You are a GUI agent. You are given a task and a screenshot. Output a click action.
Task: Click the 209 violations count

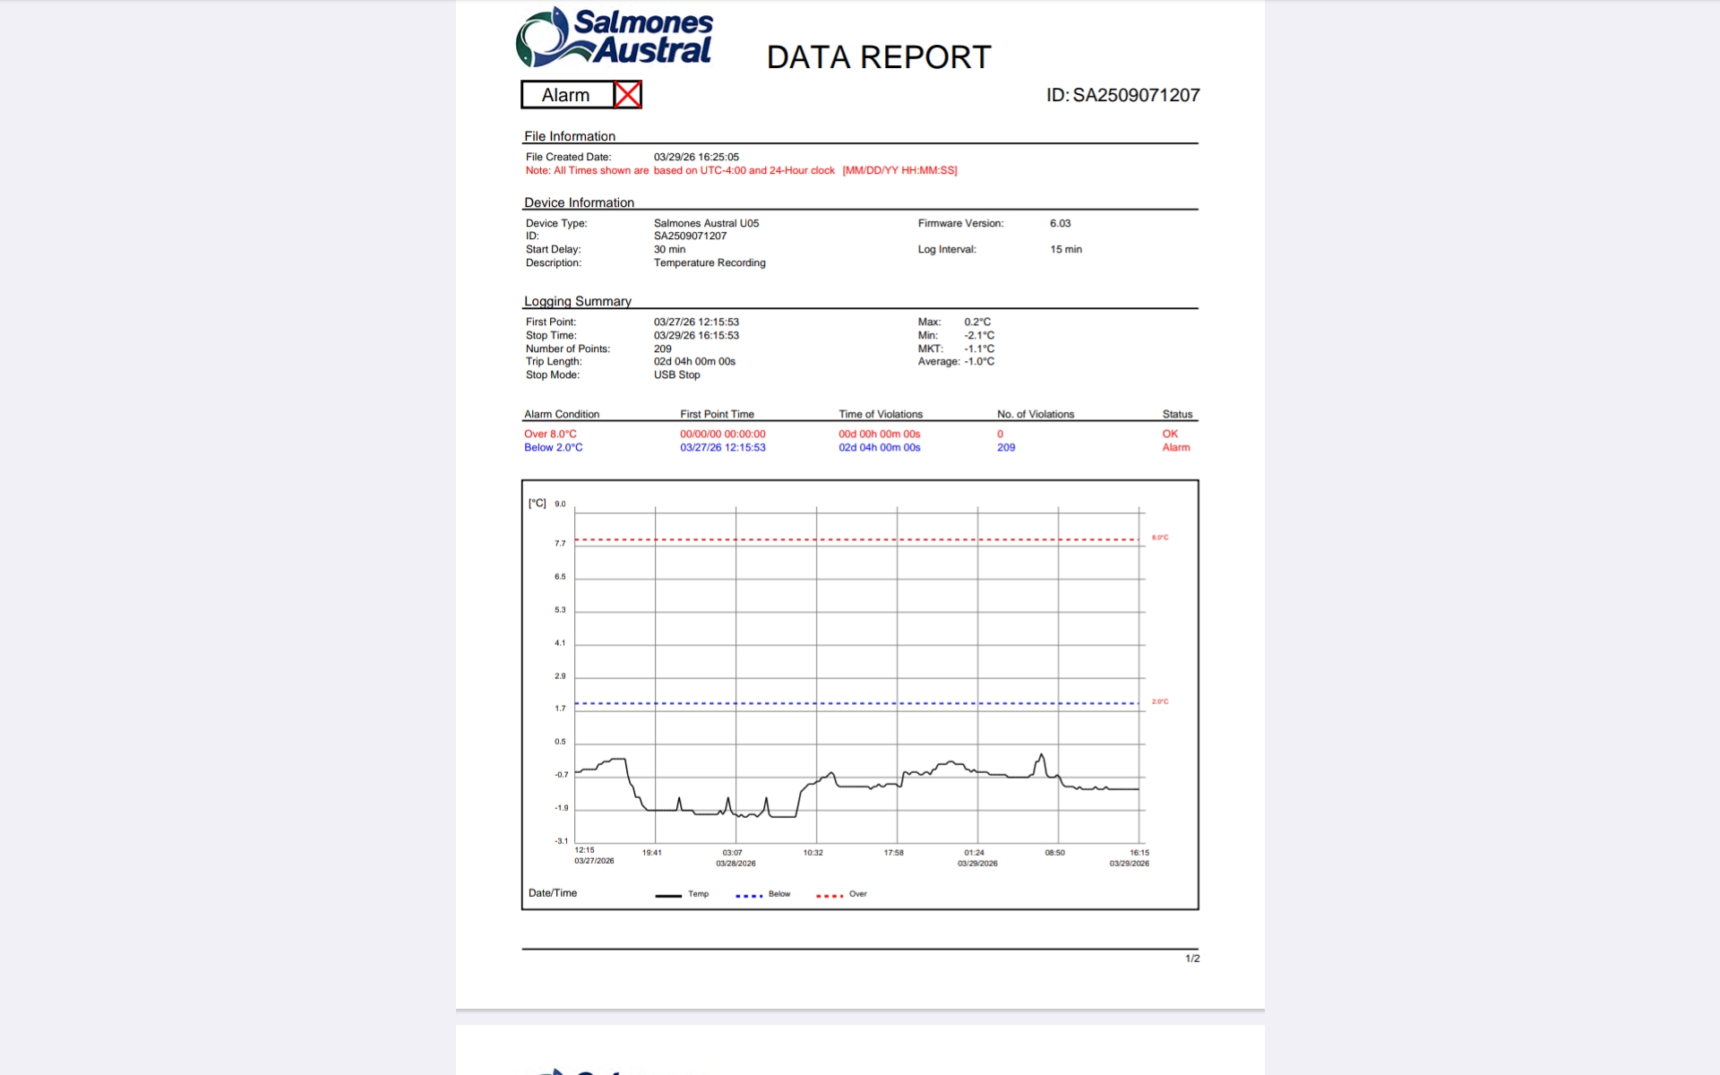coord(1006,447)
